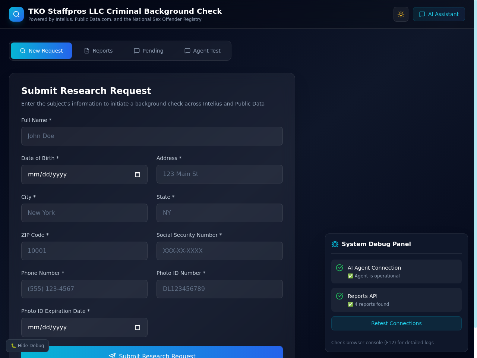The image size is (477, 358).
Task: Click the AI Agent Connection status check icon
Action: (x=339, y=268)
